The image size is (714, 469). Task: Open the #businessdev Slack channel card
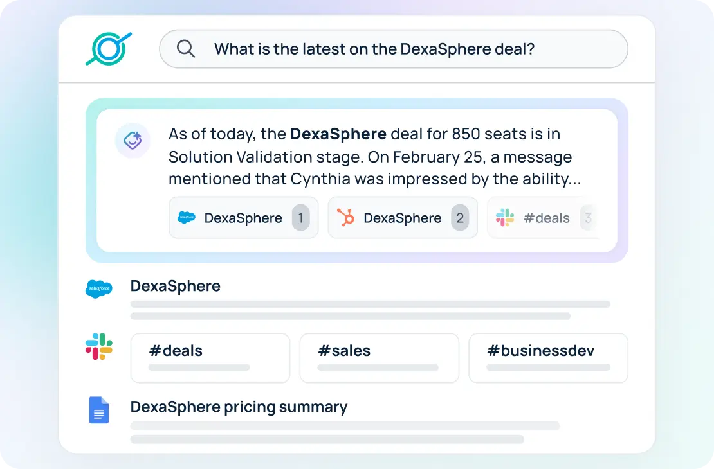point(548,358)
